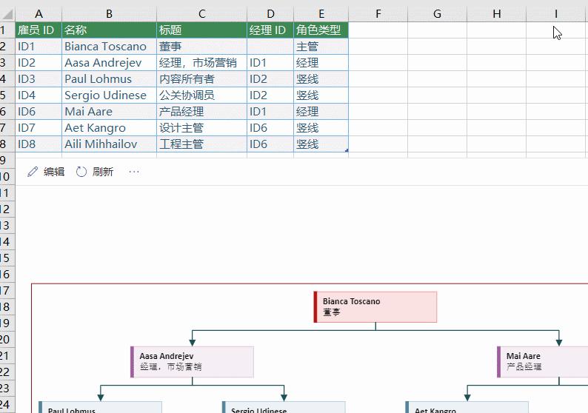
Task: Click the 雇员 ID header cell
Action: [x=39, y=30]
